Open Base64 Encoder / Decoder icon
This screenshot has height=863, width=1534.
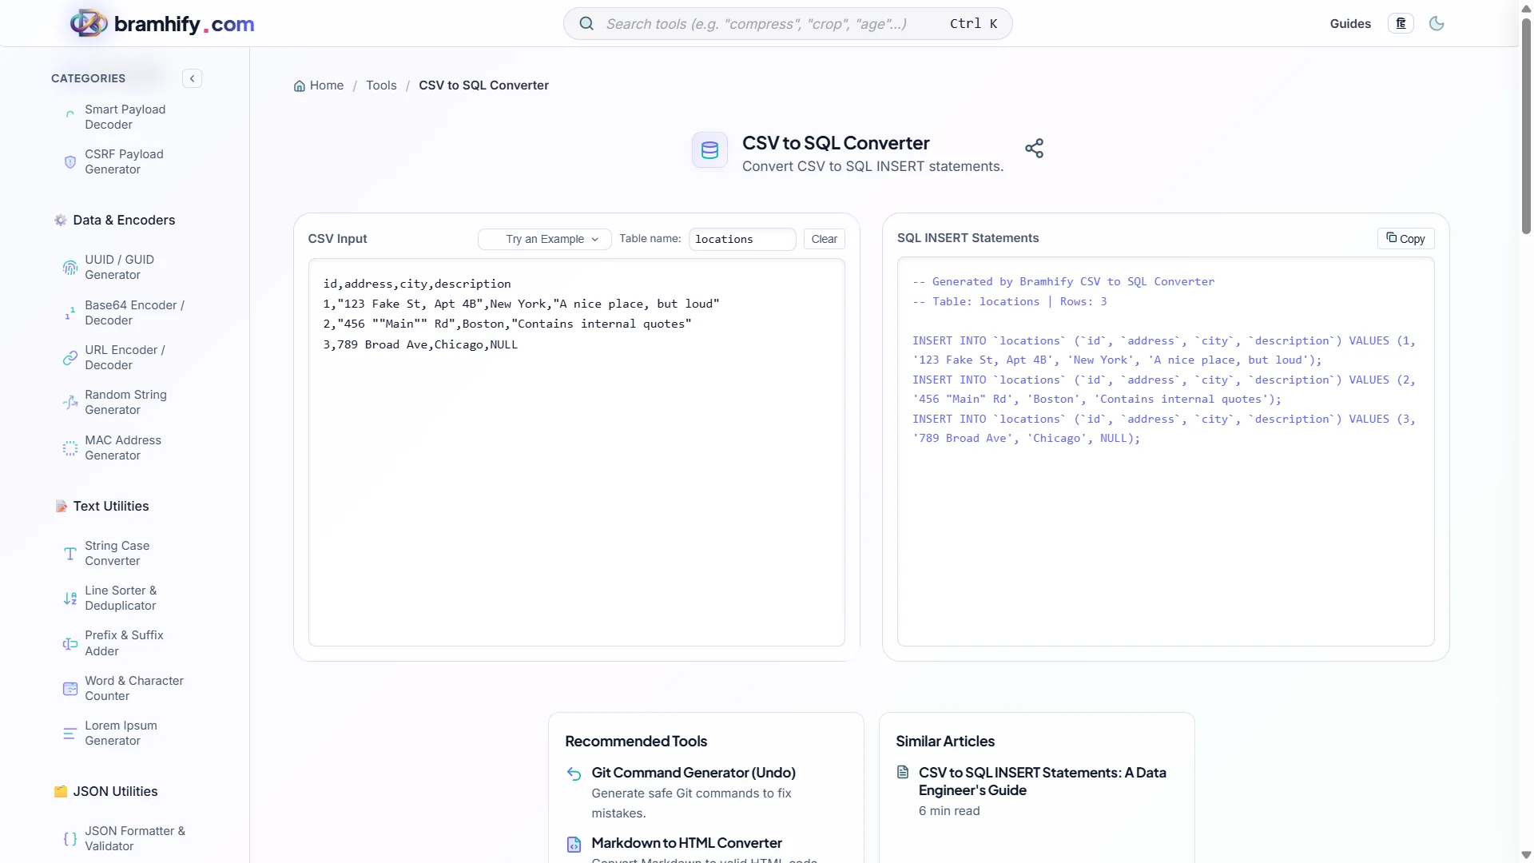click(70, 313)
